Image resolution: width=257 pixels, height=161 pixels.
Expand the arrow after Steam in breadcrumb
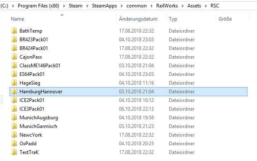coord(87,6)
